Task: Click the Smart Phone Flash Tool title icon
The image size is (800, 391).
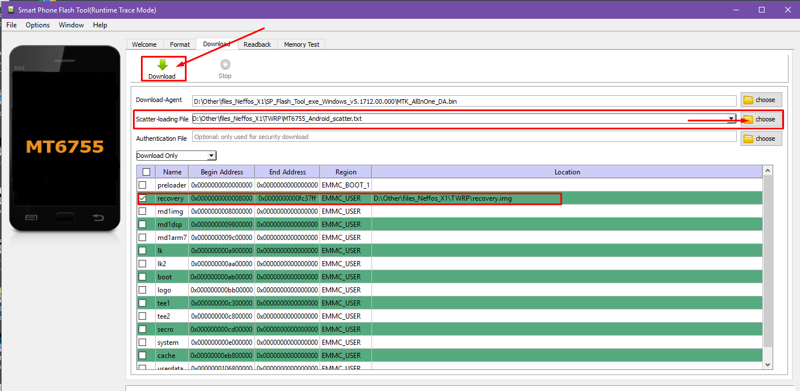Action: point(10,10)
